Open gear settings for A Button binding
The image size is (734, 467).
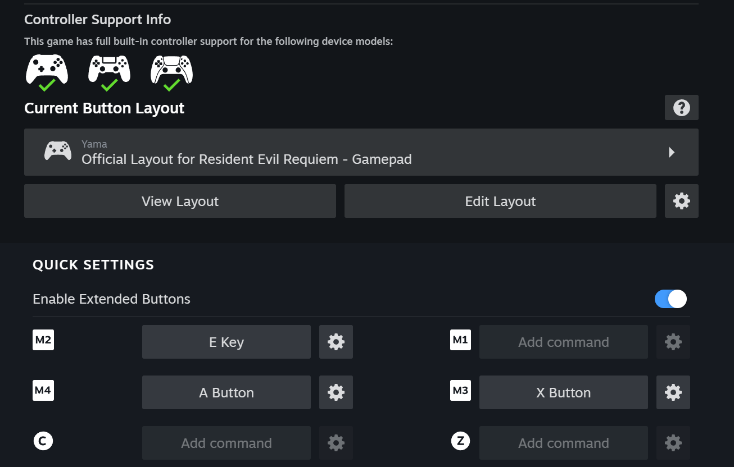tap(336, 392)
